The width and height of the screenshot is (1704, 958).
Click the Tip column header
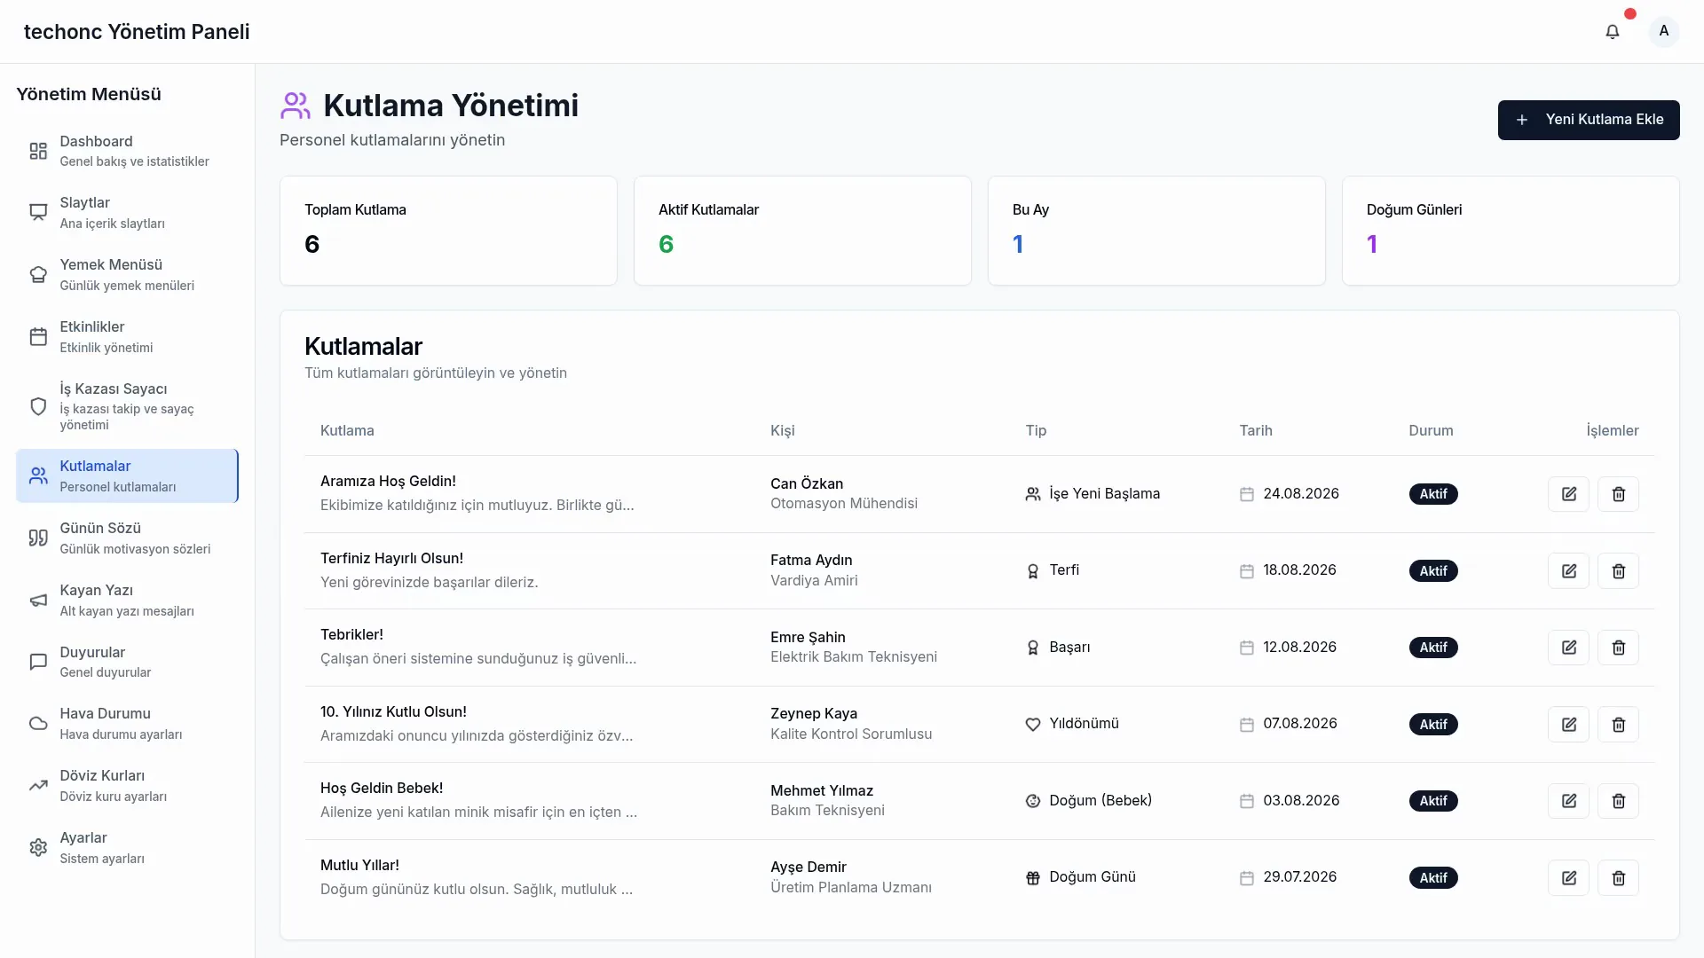pos(1036,431)
